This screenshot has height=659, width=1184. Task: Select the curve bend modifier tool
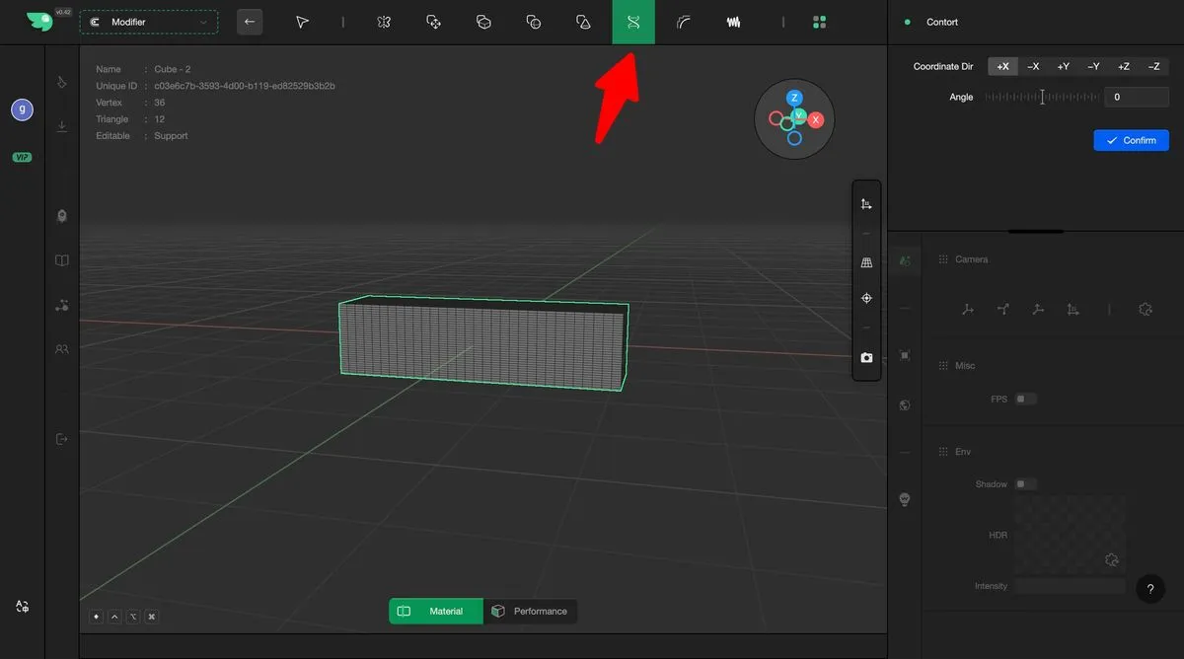click(x=683, y=22)
